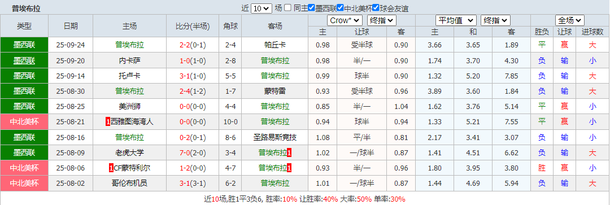Click the 1-0(1-0) score against 内卡萨
The height and width of the screenshot is (205, 610).
coord(193,60)
